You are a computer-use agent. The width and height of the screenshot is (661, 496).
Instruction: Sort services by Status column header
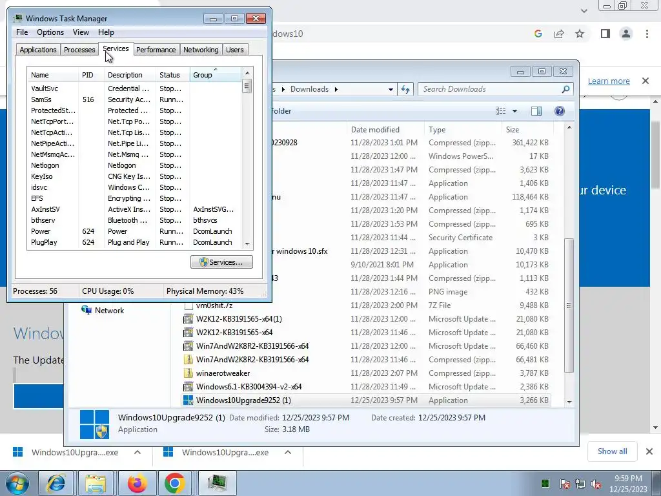pyautogui.click(x=172, y=75)
